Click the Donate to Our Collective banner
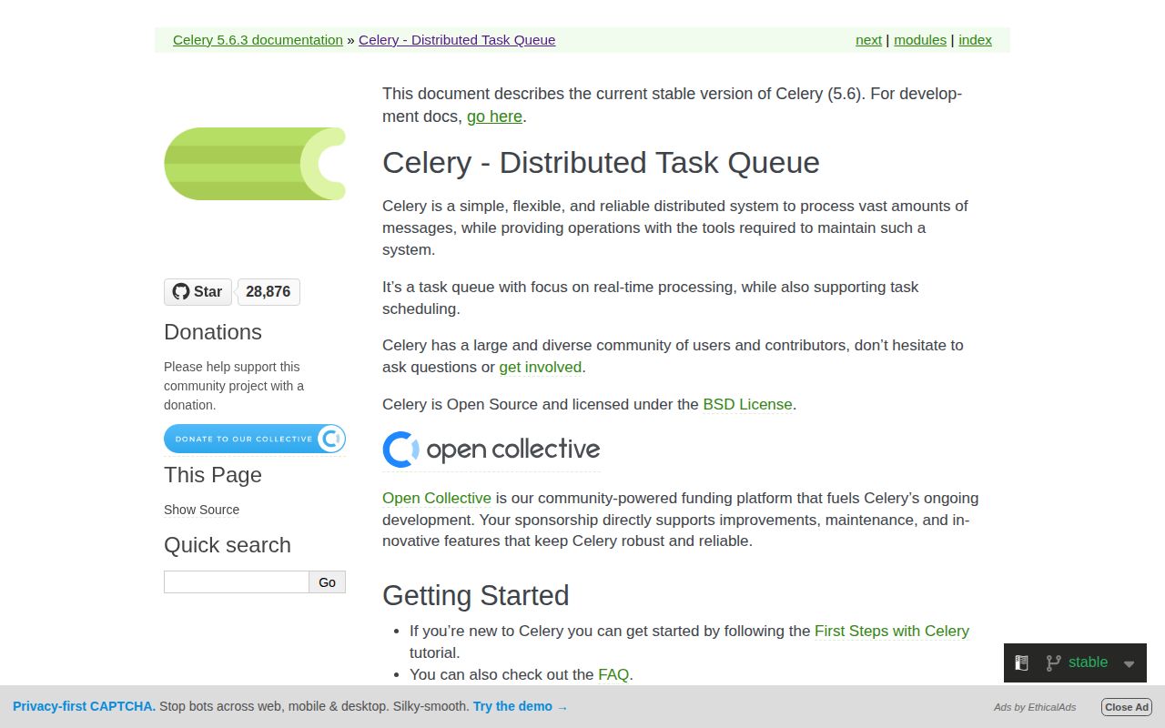The height and width of the screenshot is (728, 1165). pyautogui.click(x=255, y=439)
